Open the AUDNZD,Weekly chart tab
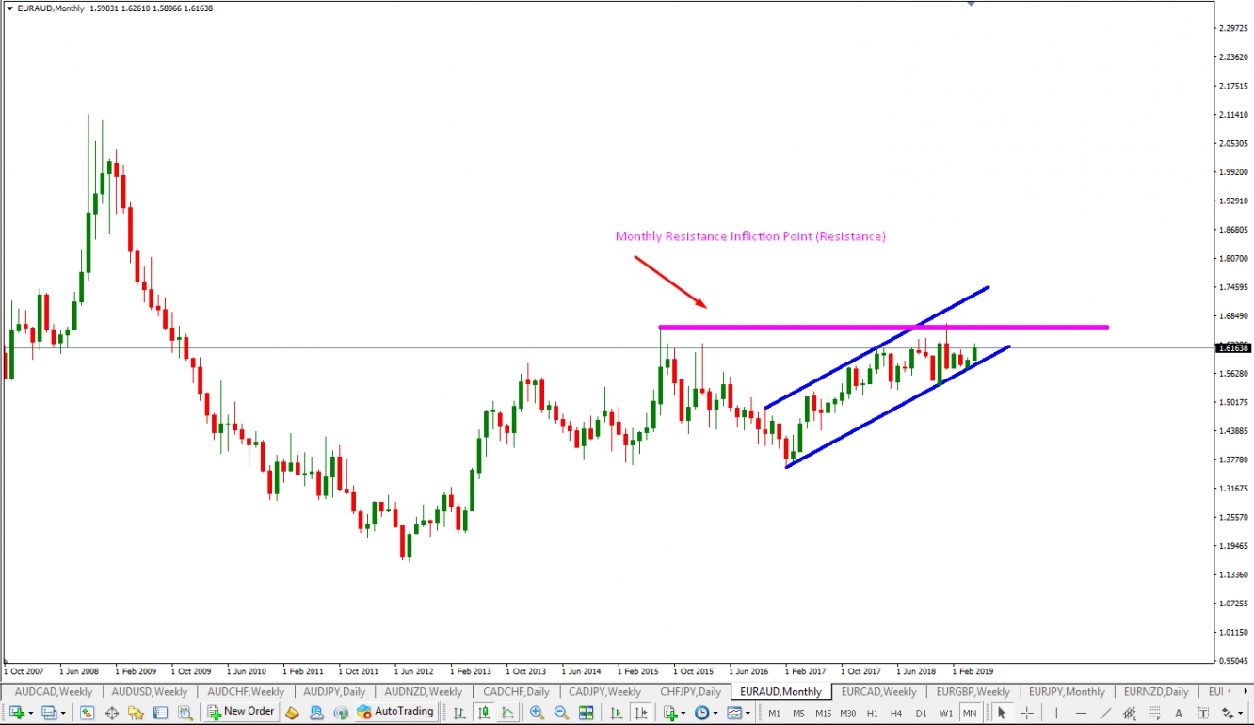The height and width of the screenshot is (725, 1254). 424,691
